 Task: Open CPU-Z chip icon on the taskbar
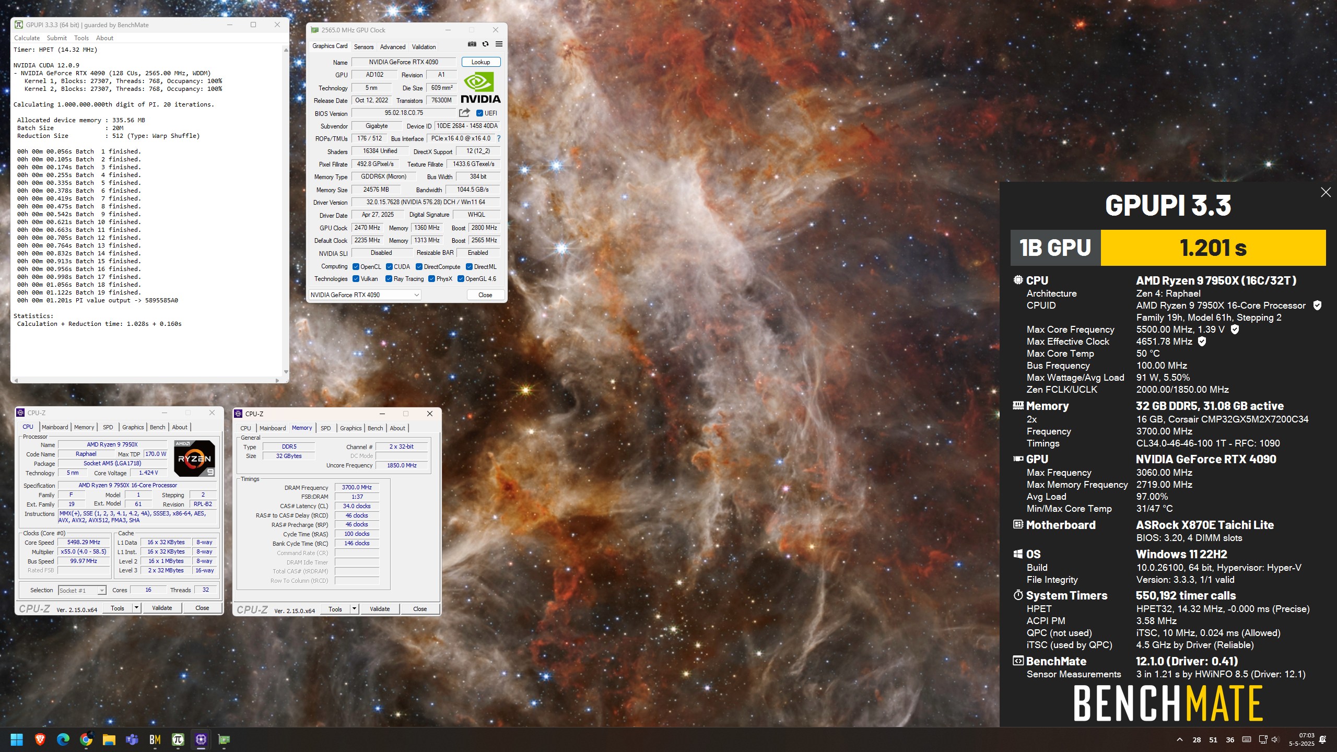[201, 739]
